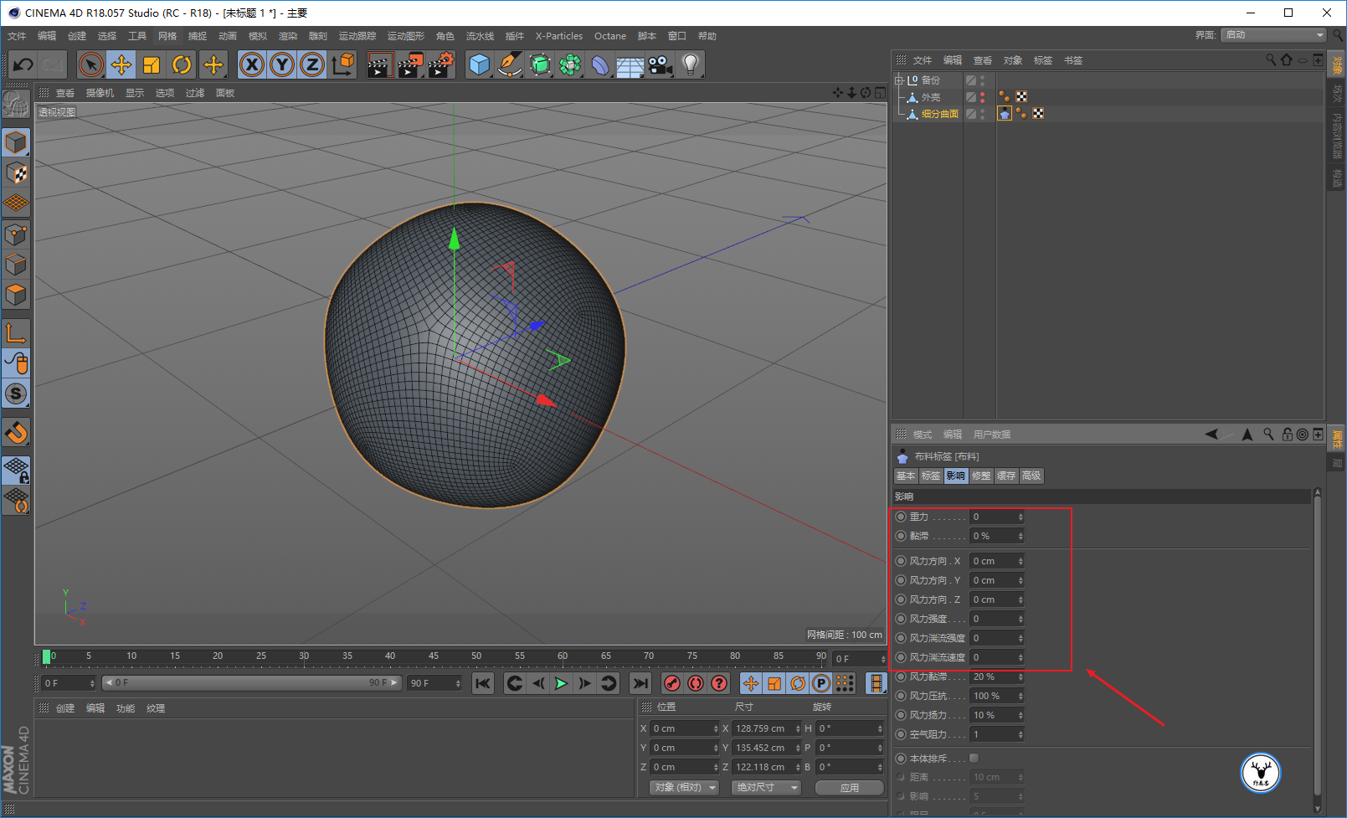Open the green Array modeling objects icon

click(570, 64)
